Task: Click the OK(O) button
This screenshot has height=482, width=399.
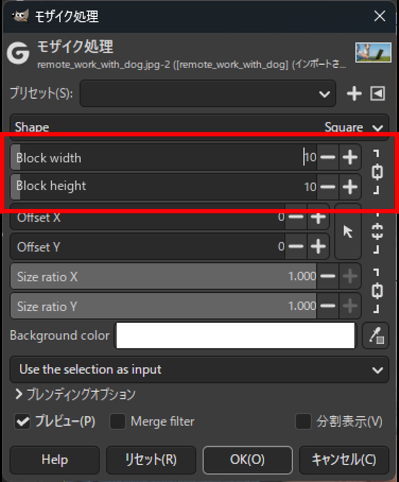Action: (x=247, y=460)
